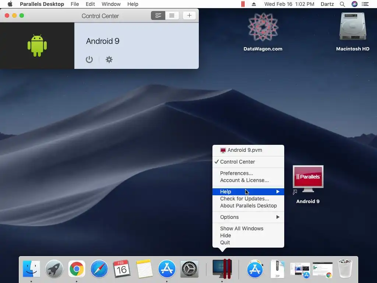The image size is (377, 283).
Task: Power on the Android 9 virtual machine
Action: coord(89,59)
